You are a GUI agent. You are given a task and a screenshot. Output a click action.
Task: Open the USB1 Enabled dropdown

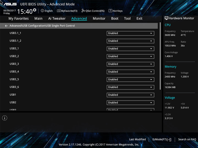click(x=130, y=95)
